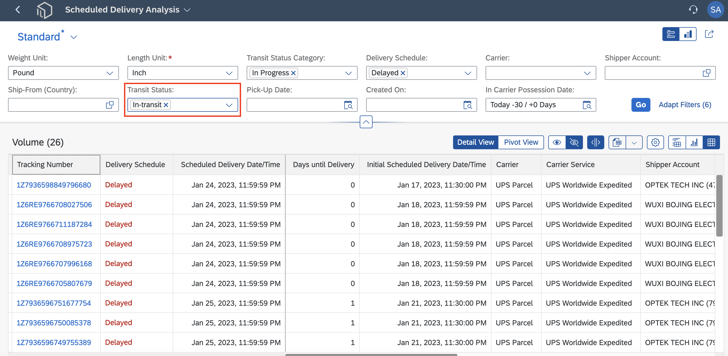Click the Go button
The image size is (728, 356).
coord(640,105)
